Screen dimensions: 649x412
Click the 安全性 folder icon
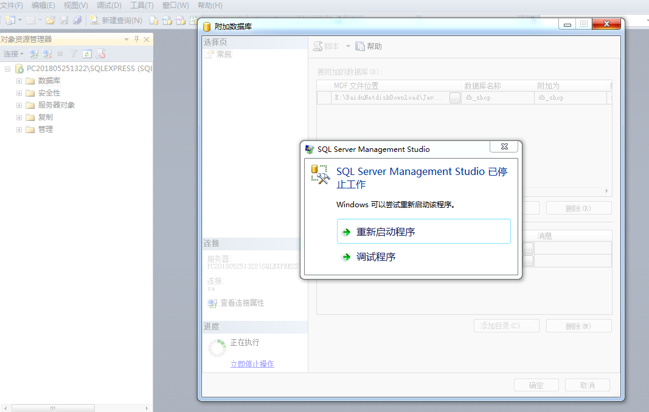pos(30,93)
